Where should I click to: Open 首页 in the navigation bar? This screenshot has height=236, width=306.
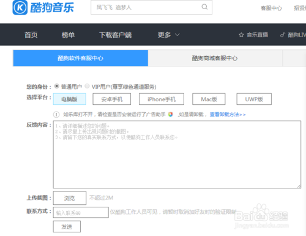31,35
